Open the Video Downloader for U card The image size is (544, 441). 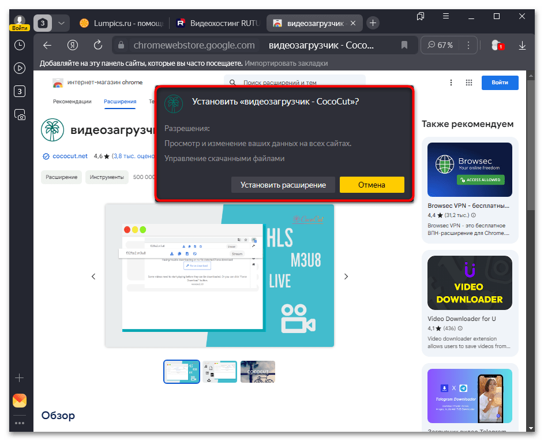(470, 303)
